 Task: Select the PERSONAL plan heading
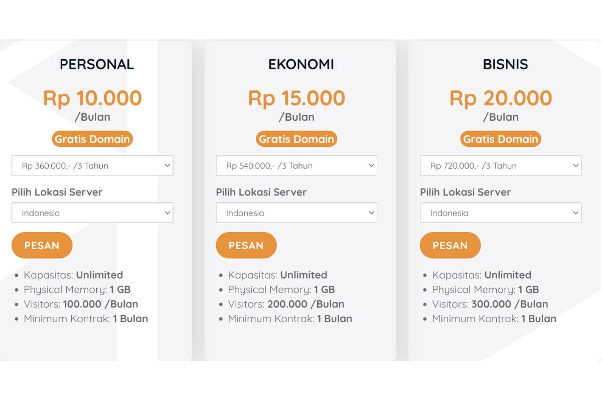click(97, 64)
